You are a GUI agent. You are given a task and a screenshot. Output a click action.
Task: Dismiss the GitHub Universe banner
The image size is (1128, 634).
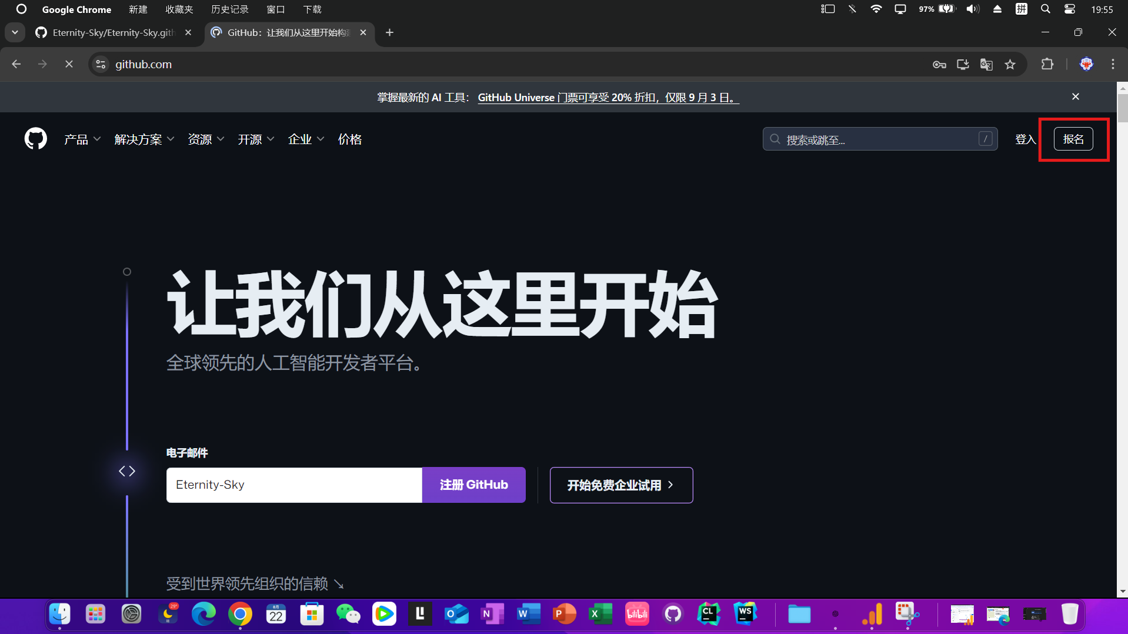1076,96
